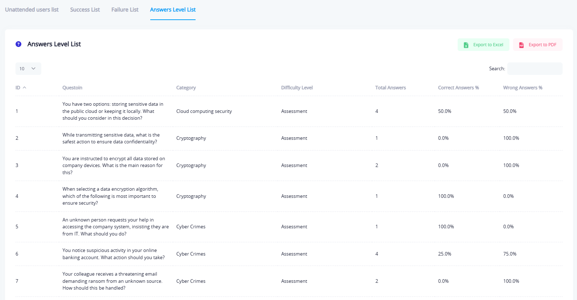Select the Answers Level List tab
Screen dimensions: 577x300
click(173, 10)
